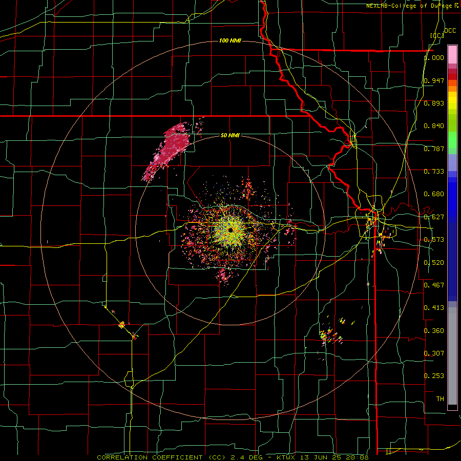Click the echo cluster in the southeast quadrant
The image size is (461, 461).
click(331, 336)
